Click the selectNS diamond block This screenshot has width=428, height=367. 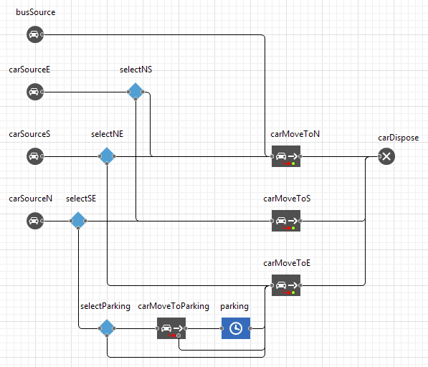[x=135, y=92]
